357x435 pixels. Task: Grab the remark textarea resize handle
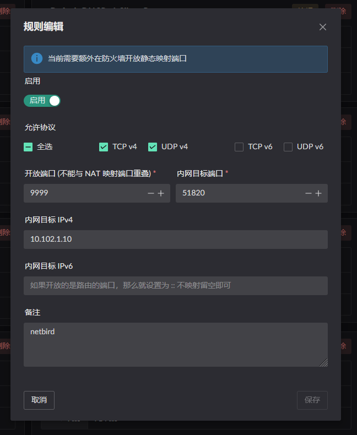[x=324, y=363]
